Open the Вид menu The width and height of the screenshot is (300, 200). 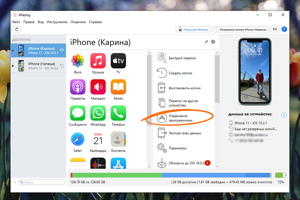[41, 22]
